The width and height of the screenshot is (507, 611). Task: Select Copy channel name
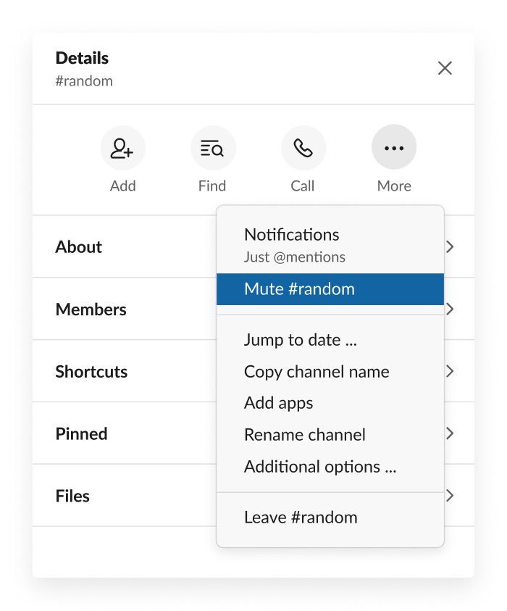[317, 372]
